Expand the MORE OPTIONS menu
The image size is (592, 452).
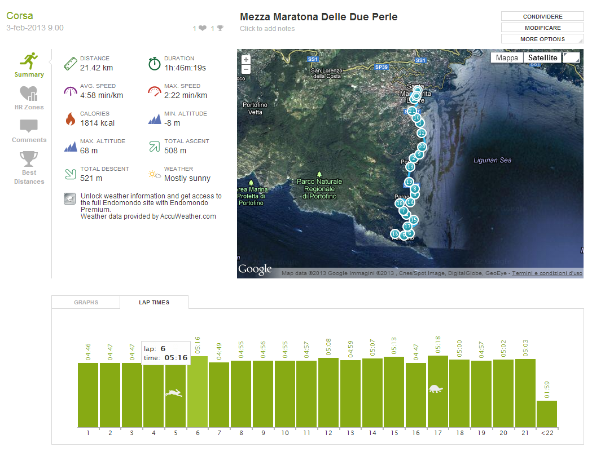pyautogui.click(x=542, y=39)
